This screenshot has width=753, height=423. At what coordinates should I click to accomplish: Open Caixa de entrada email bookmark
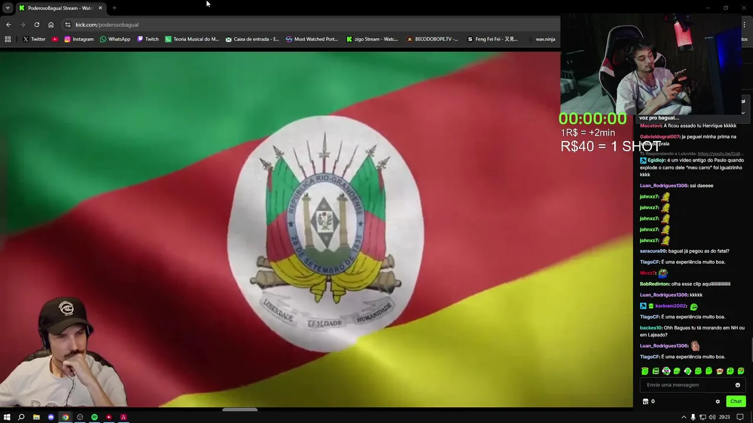coord(252,39)
